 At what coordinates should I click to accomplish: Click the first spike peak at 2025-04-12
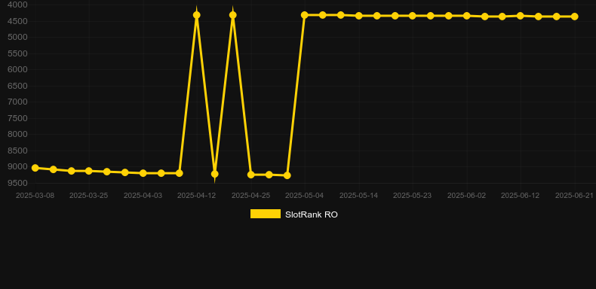[x=196, y=15]
